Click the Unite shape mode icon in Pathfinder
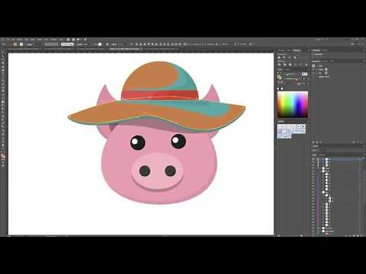 [x=279, y=57]
